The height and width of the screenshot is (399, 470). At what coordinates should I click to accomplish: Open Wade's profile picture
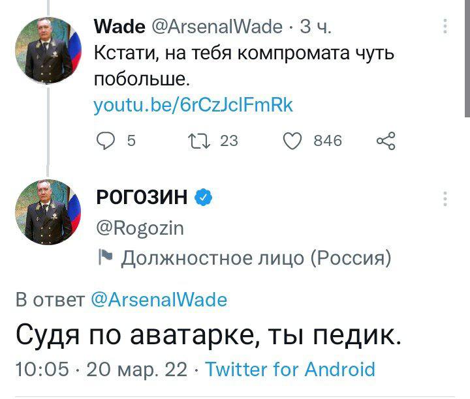(x=44, y=50)
